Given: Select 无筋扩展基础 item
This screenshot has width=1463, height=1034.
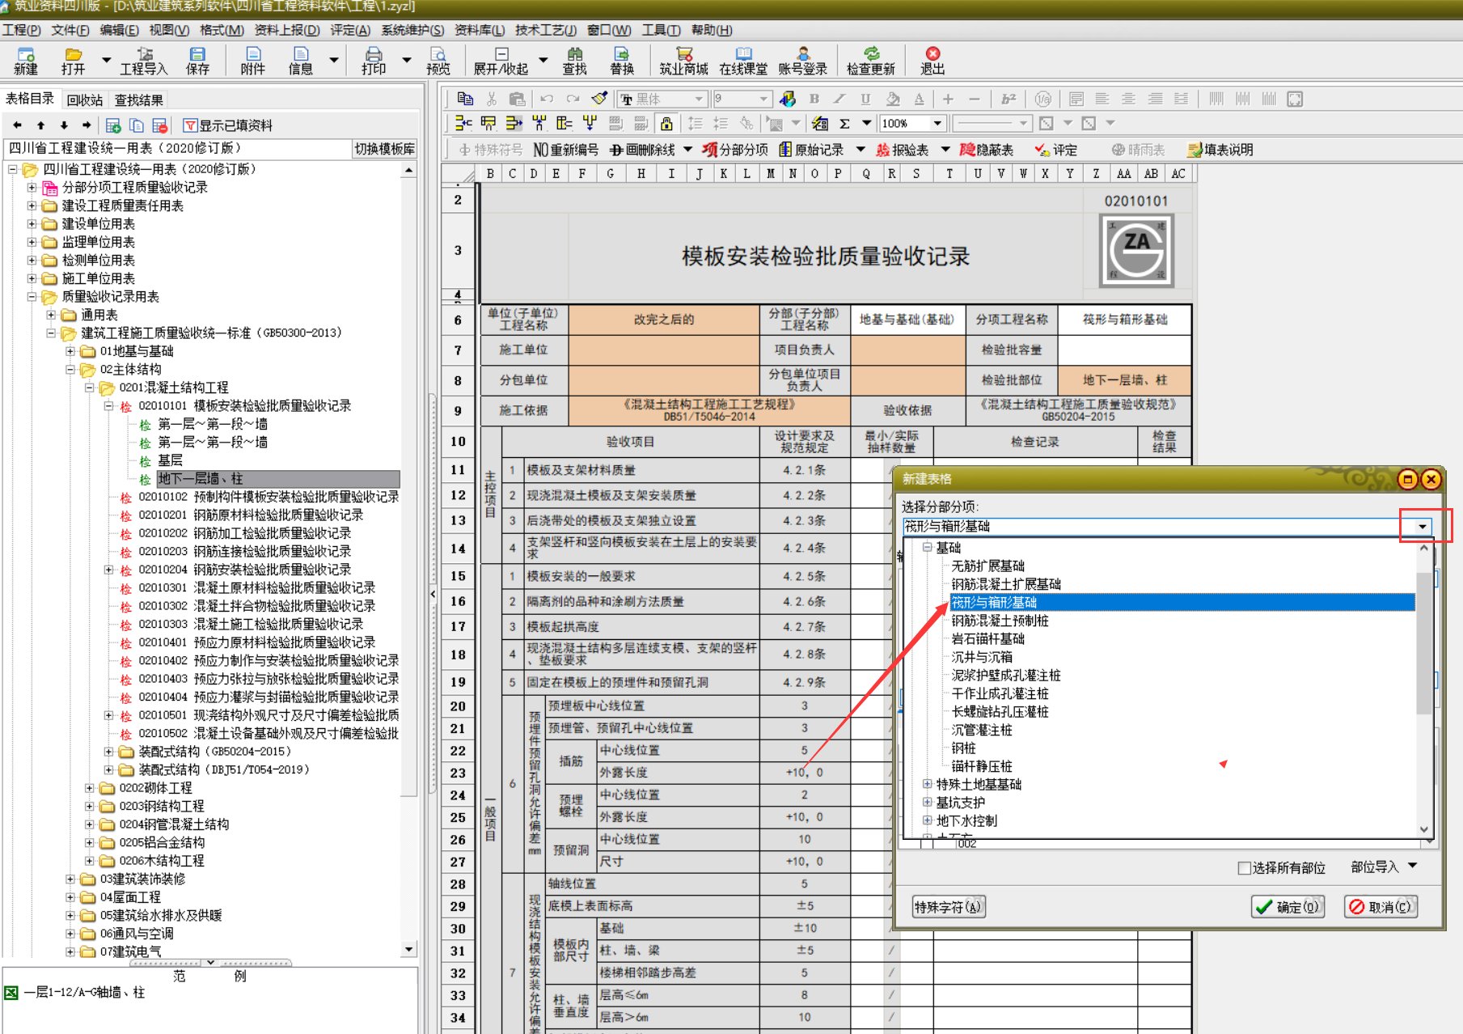Looking at the screenshot, I should pos(987,566).
